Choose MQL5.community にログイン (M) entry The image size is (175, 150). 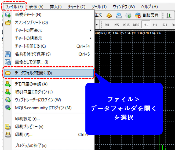48,108
